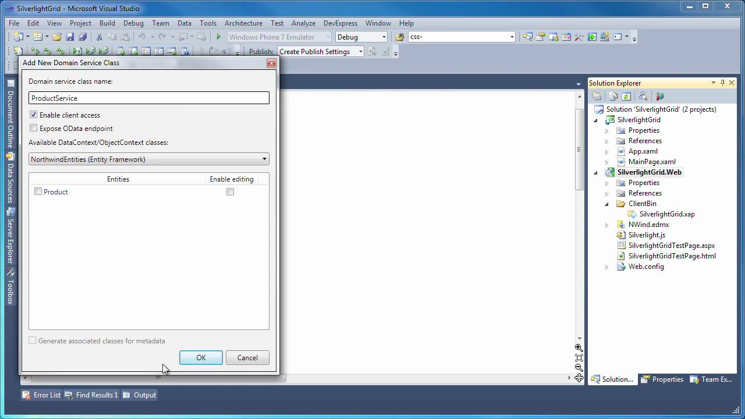Viewport: 745px width, 419px height.
Task: Open Solution Explorer via toolbar icon
Action: [x=527, y=37]
